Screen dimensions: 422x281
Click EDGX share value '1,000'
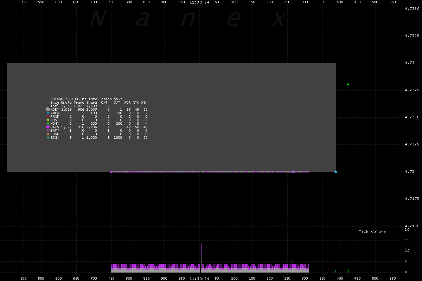click(91, 138)
